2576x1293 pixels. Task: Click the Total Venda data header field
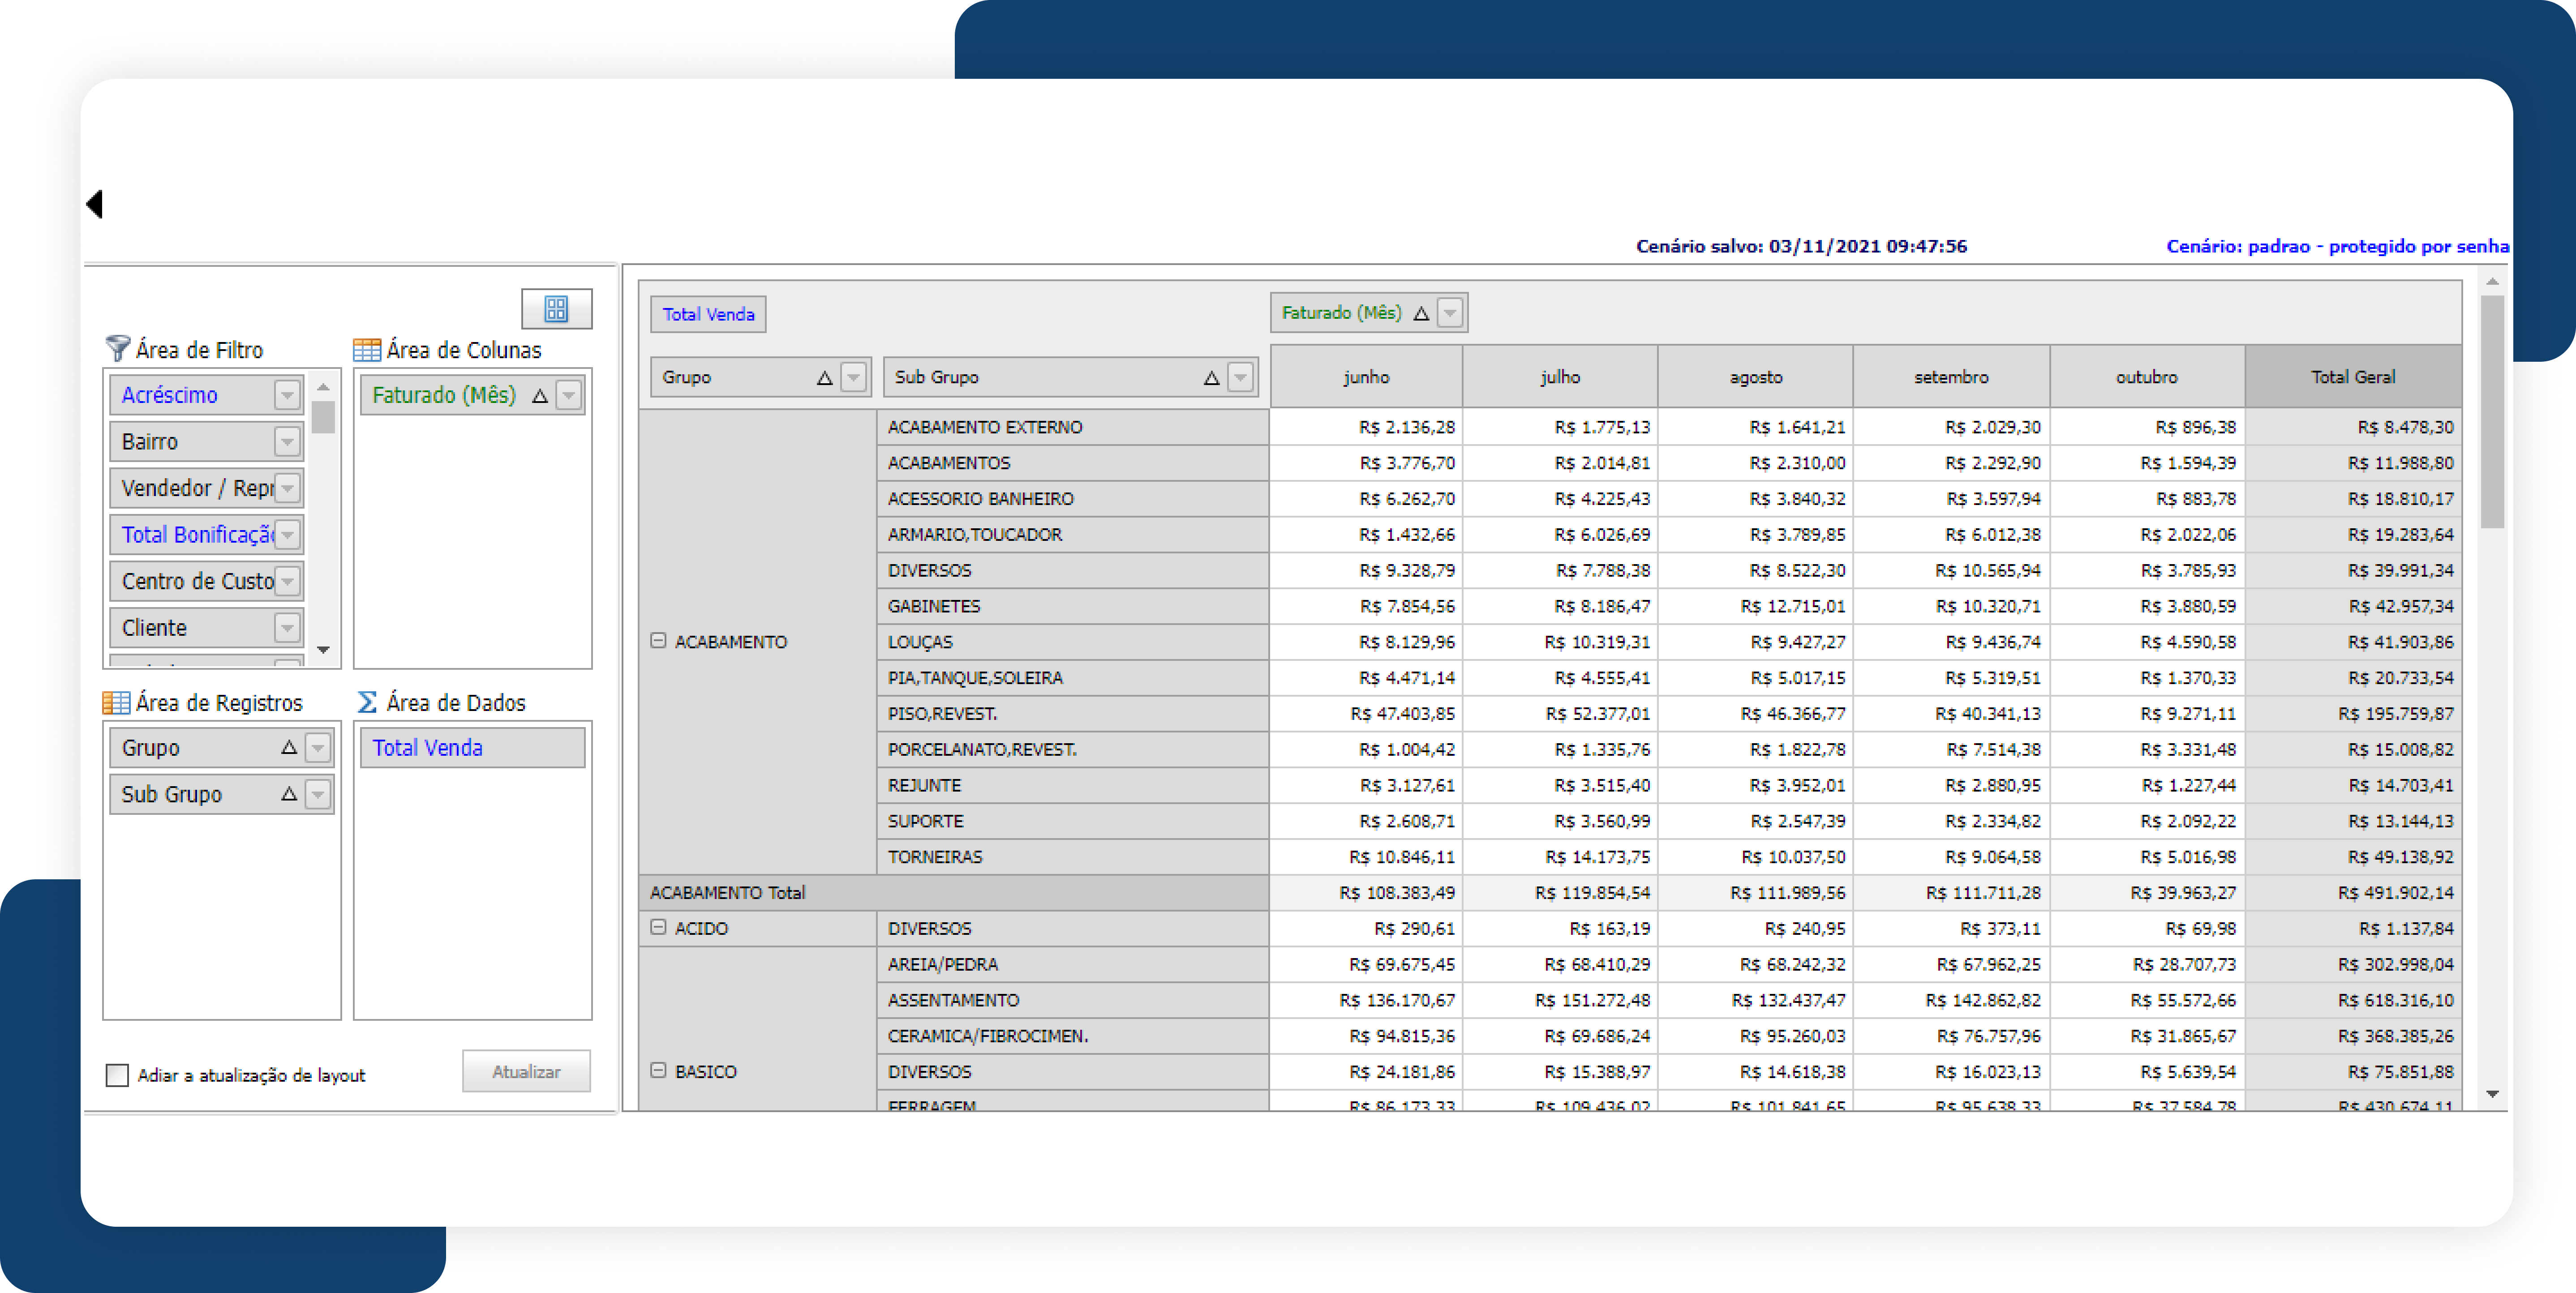point(708,314)
